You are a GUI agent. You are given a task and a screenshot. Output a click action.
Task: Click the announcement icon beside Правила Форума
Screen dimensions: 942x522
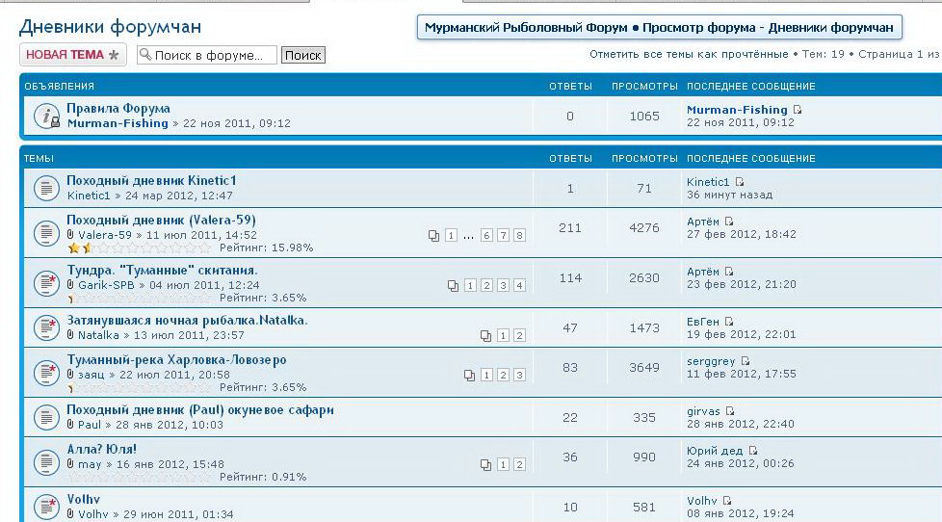[47, 116]
